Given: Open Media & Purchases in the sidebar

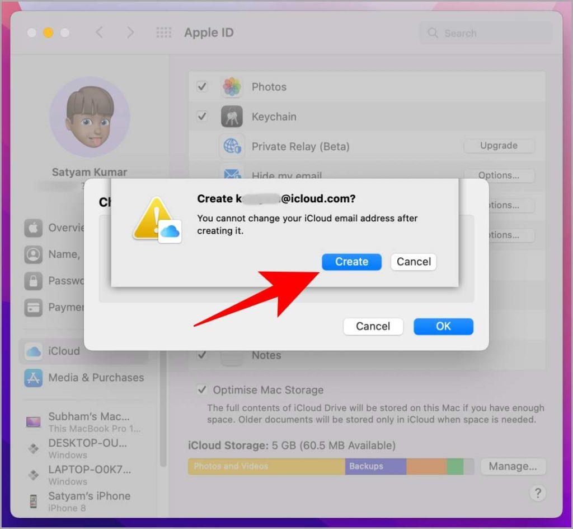Looking at the screenshot, I should (x=84, y=378).
